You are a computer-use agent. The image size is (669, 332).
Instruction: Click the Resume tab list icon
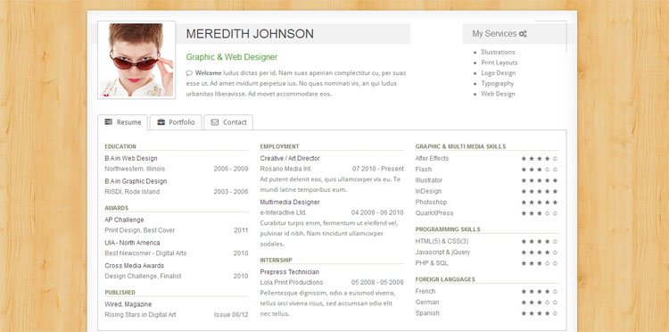coord(108,122)
